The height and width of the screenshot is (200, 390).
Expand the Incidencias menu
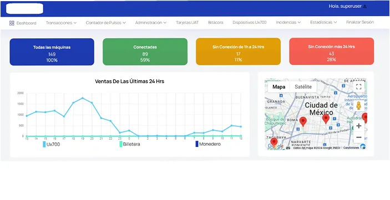click(x=288, y=22)
